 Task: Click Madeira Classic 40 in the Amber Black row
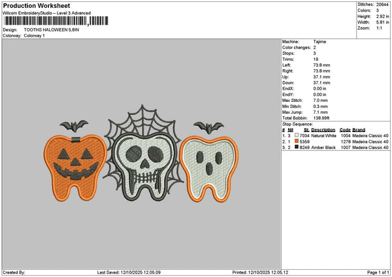pyautogui.click(x=370, y=148)
